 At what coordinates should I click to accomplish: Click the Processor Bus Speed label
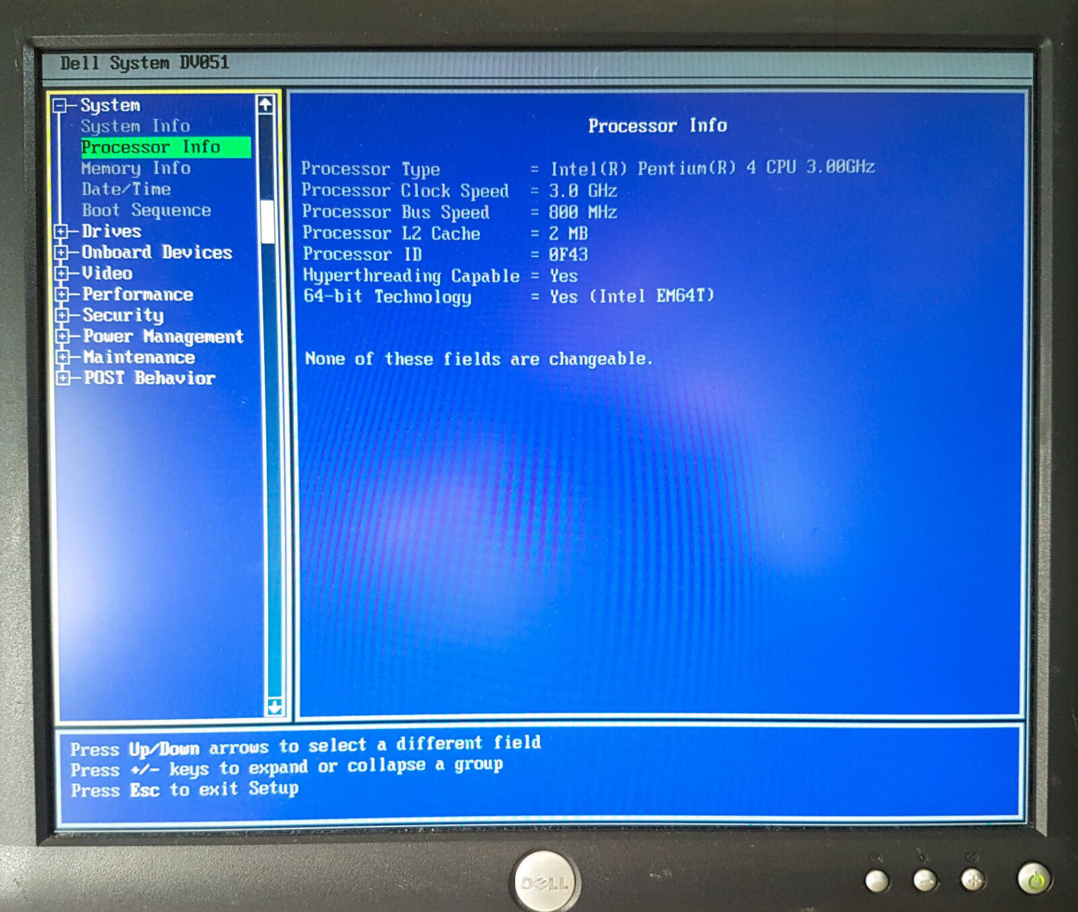pos(395,212)
